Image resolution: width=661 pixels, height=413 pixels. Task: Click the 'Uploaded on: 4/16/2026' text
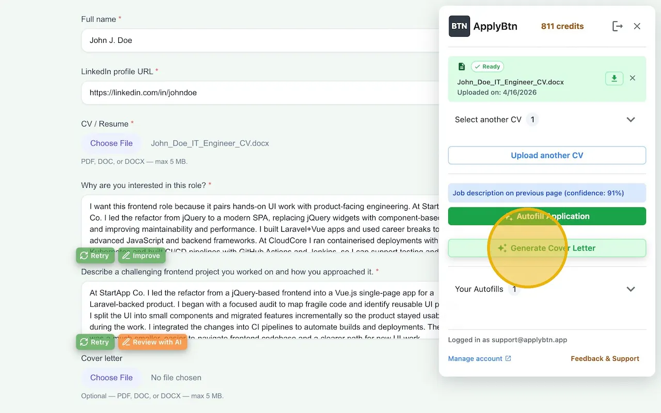click(x=497, y=92)
